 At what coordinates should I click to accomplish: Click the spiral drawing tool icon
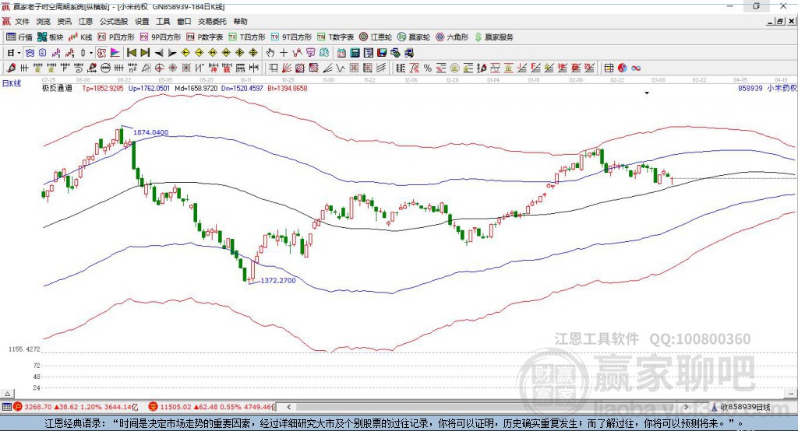(x=79, y=68)
